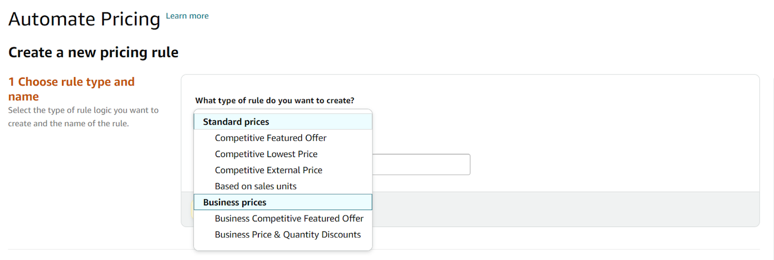The image size is (774, 260).
Task: Click the "What type of rule" question label
Action: tap(274, 101)
